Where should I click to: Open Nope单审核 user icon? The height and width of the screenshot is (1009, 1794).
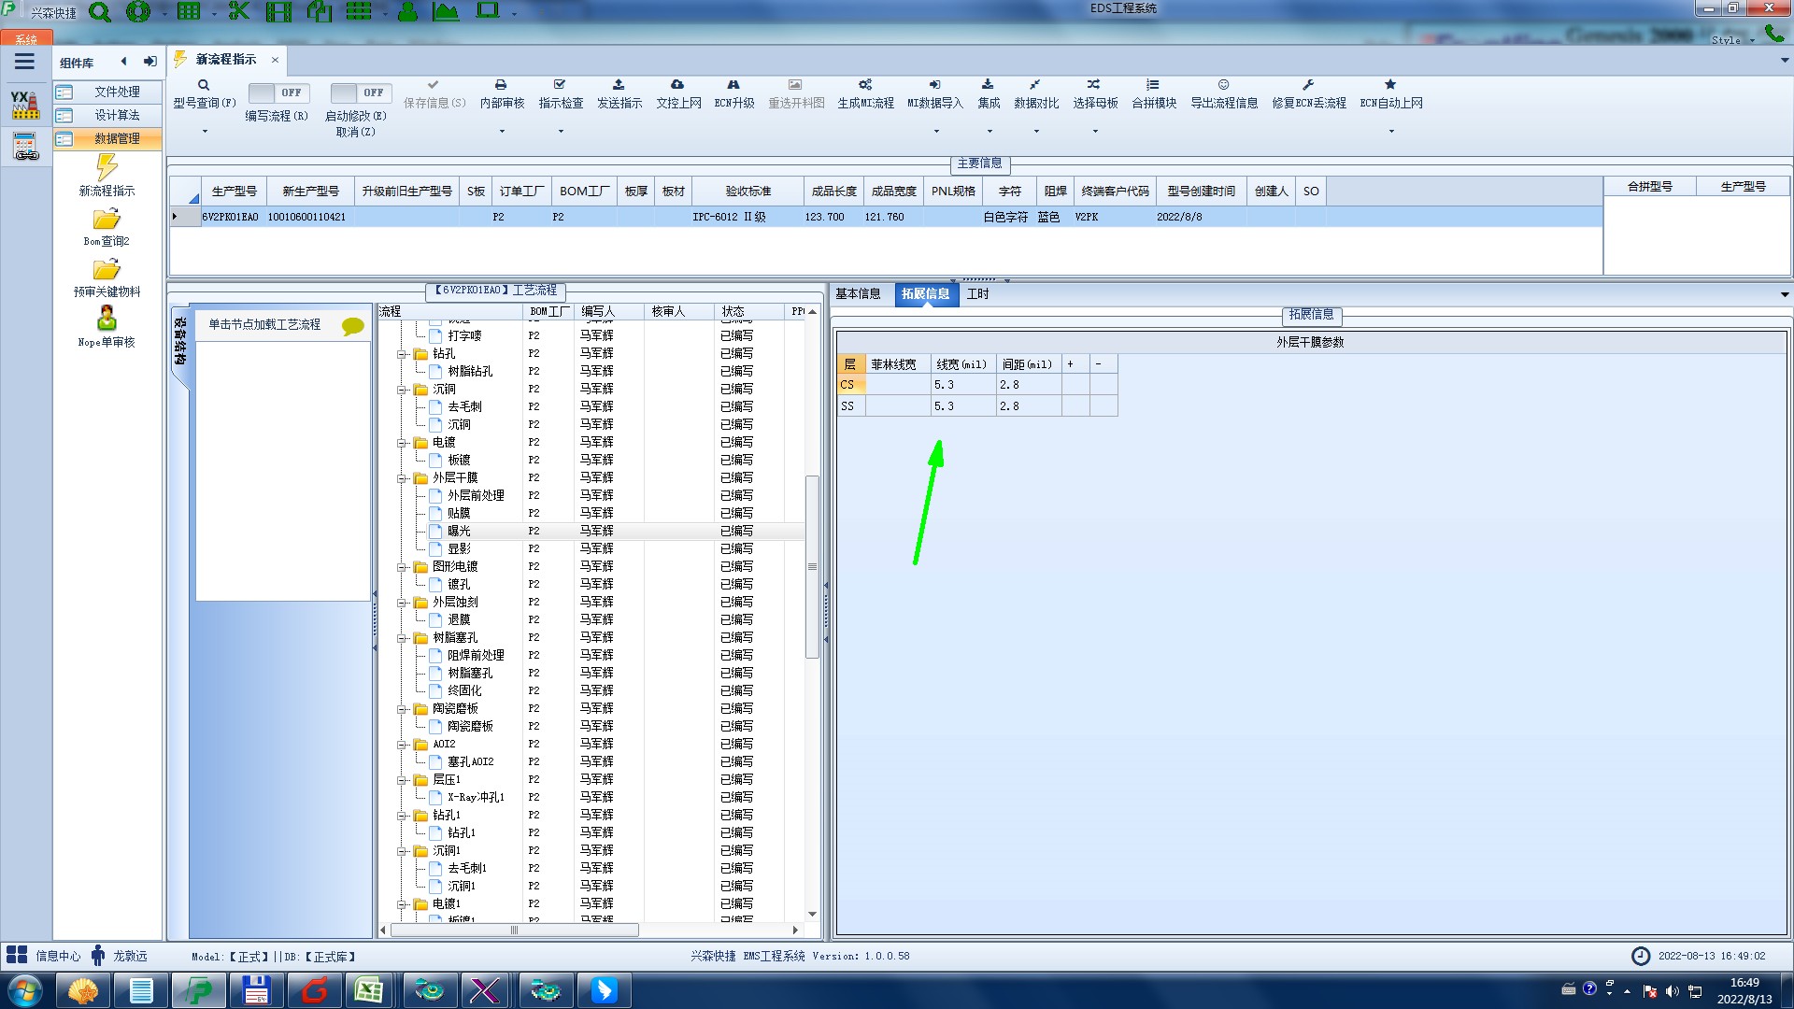click(x=107, y=319)
